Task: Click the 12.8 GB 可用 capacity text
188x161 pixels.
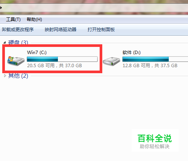Action: (136, 66)
